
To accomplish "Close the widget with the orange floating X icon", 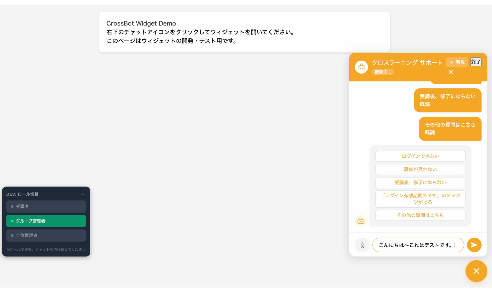I will pyautogui.click(x=476, y=271).
